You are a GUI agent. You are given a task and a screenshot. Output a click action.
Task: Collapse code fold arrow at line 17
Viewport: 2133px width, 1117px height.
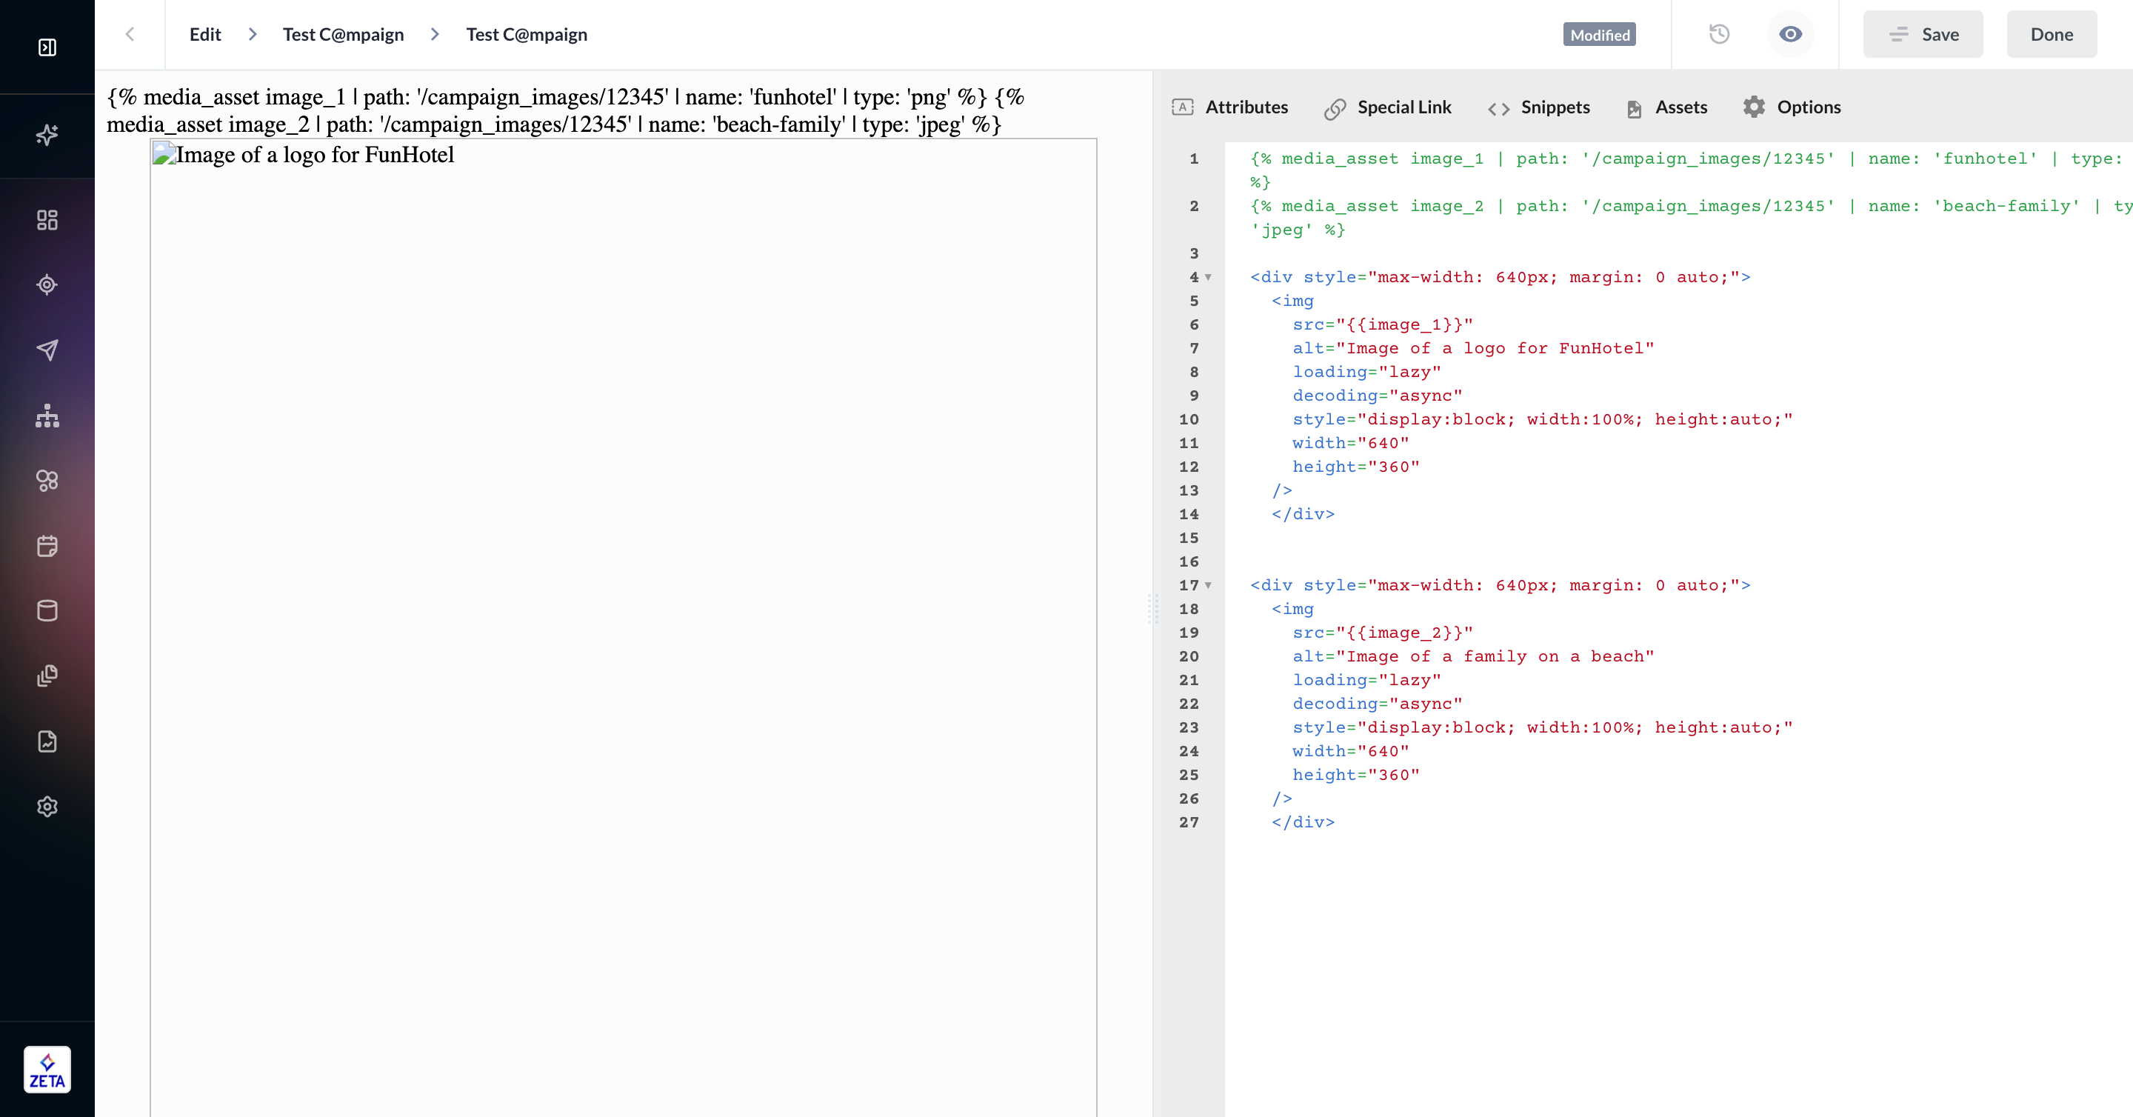(x=1208, y=585)
